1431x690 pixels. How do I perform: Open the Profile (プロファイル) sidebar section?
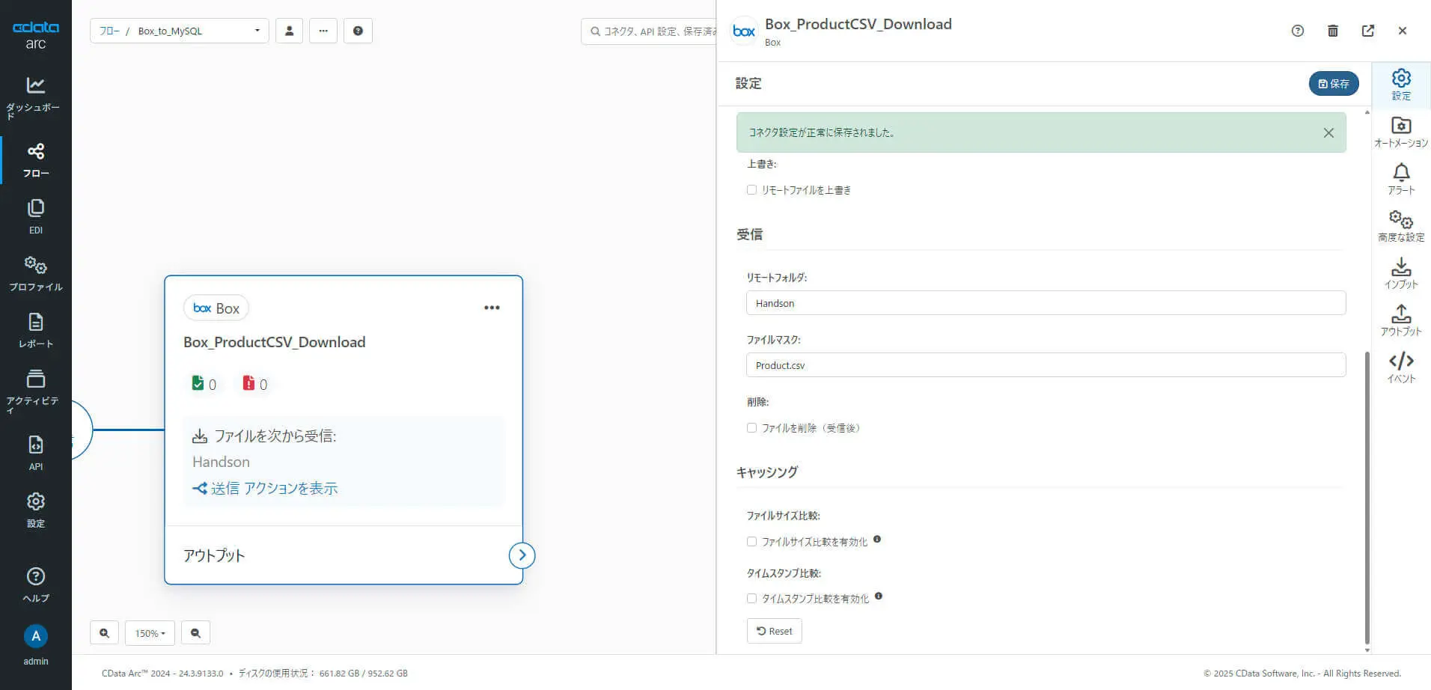[35, 273]
